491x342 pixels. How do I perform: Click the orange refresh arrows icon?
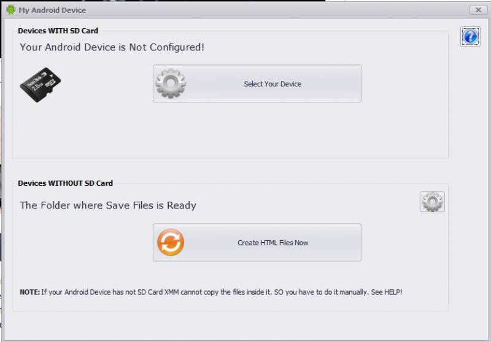(171, 242)
